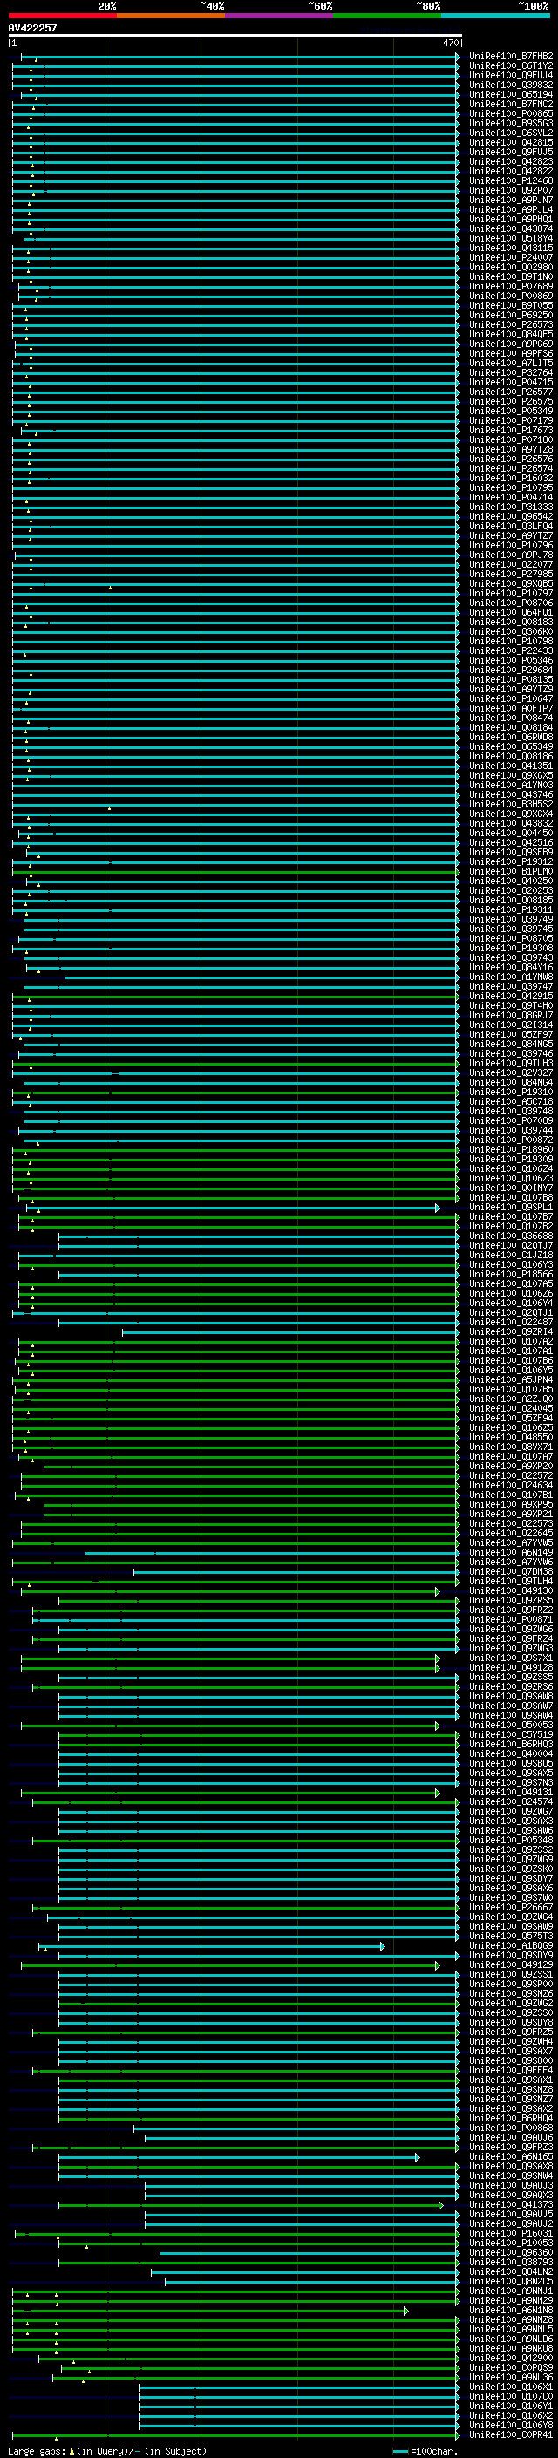Click the yellow triangle in the Large gaps legend
558x2458 pixels.
pos(71,2451)
